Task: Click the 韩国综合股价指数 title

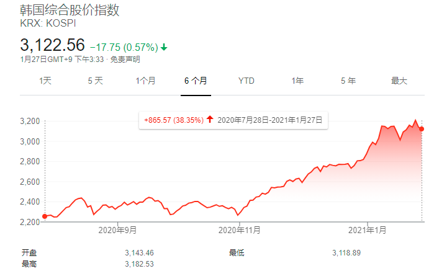Action: 70,11
